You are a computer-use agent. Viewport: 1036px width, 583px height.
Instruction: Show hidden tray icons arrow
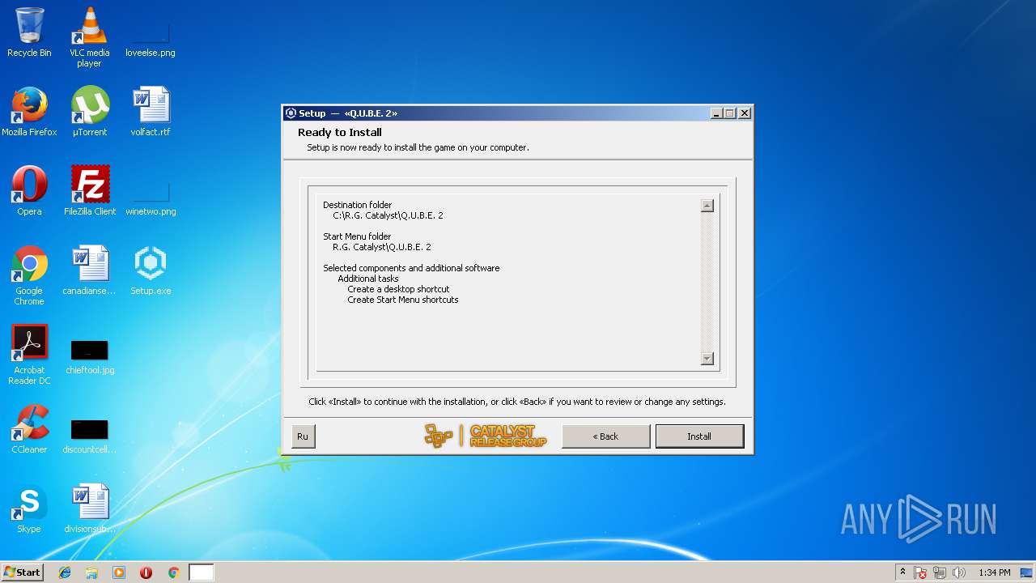[x=902, y=572]
